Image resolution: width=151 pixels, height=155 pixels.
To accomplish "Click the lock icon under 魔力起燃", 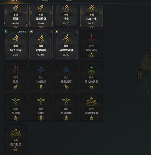I will pos(16,150).
